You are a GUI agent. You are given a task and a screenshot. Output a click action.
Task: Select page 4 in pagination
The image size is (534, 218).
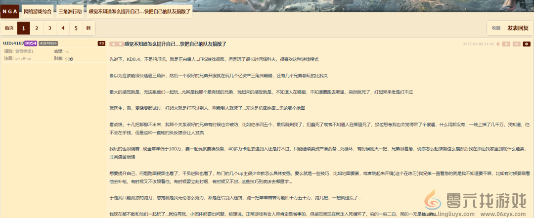point(63,28)
